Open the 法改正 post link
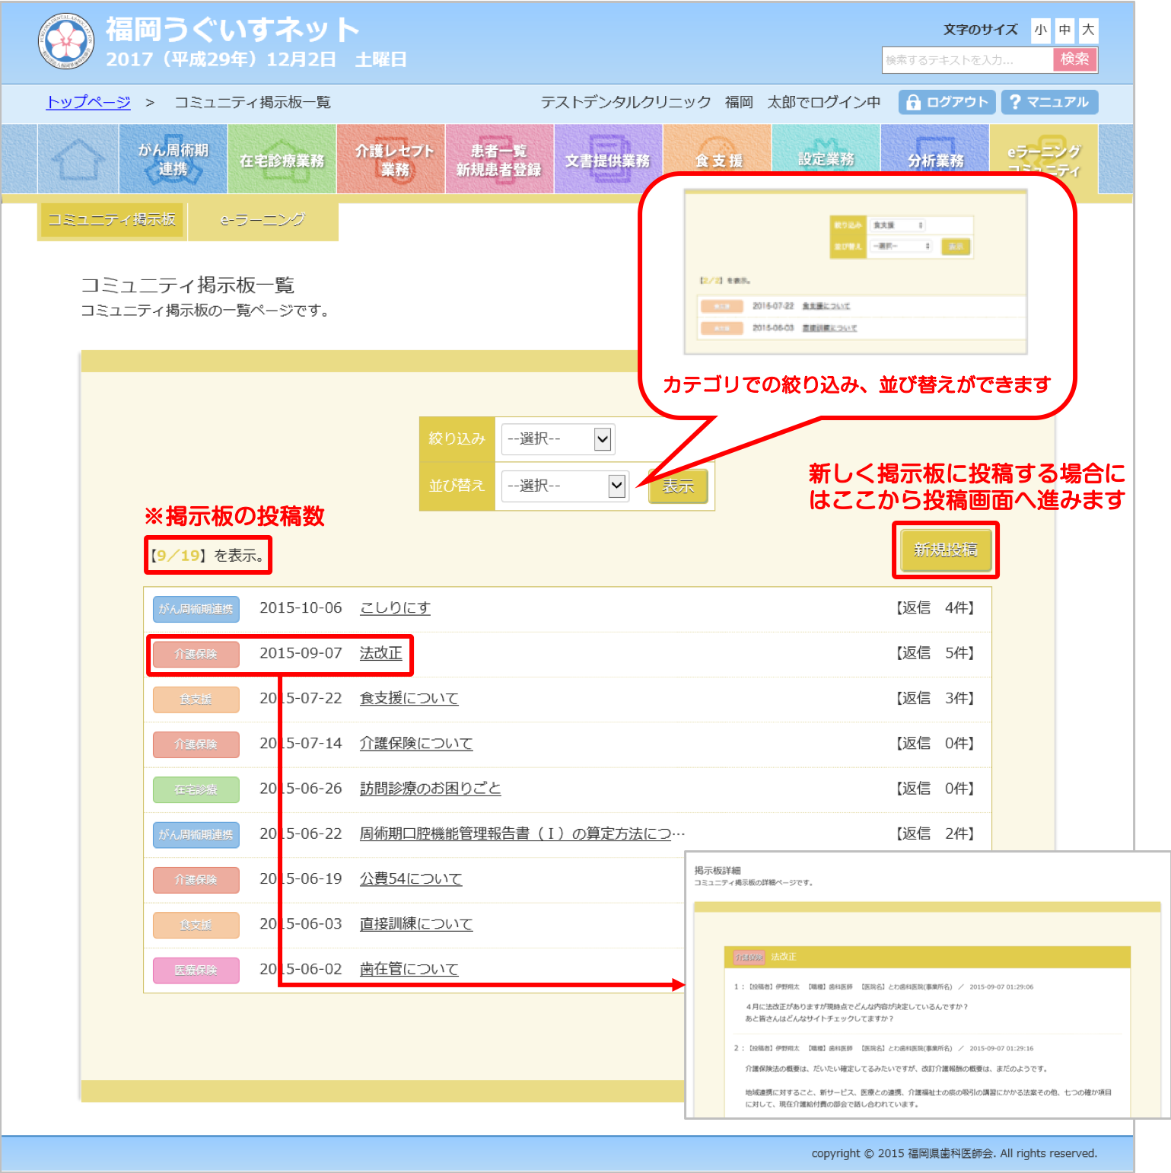Viewport: 1171px width, 1173px height. [380, 653]
